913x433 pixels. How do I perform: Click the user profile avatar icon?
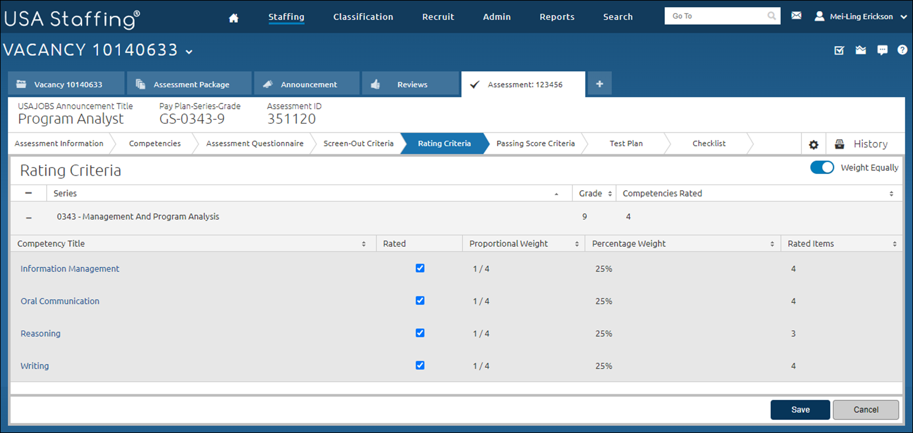pos(819,16)
